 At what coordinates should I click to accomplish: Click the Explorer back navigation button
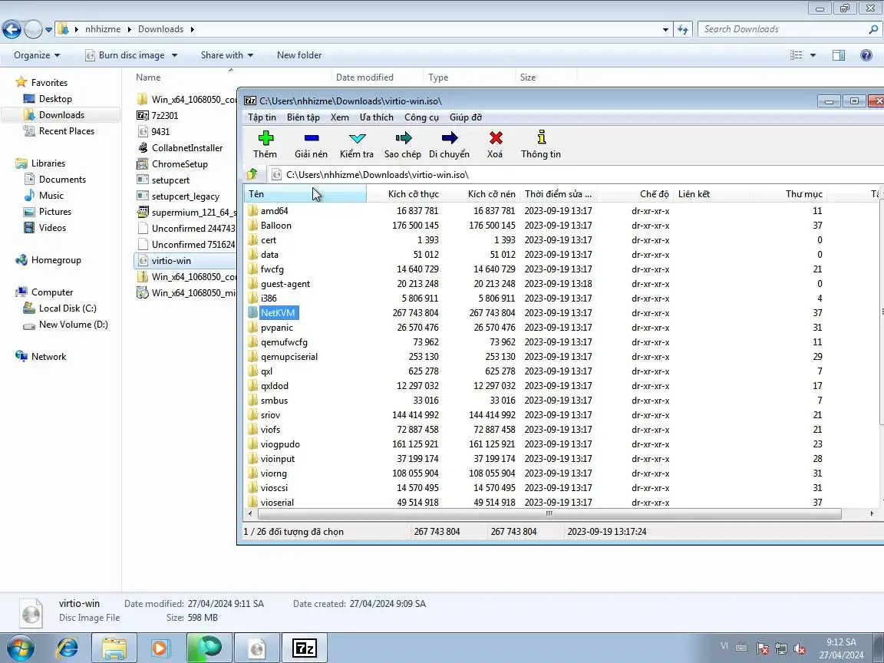(12, 29)
